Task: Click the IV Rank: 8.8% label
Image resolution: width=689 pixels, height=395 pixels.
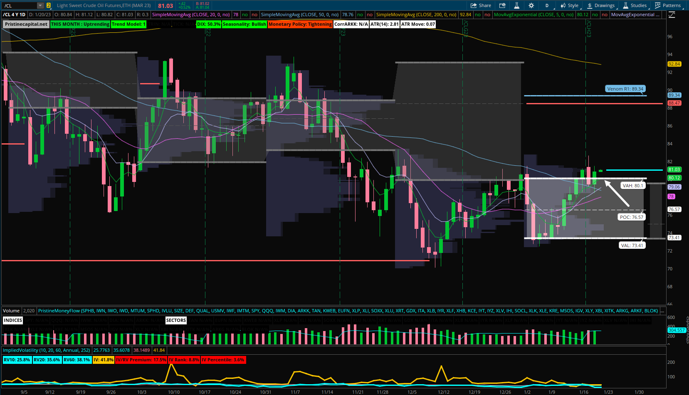Action: [184, 360]
